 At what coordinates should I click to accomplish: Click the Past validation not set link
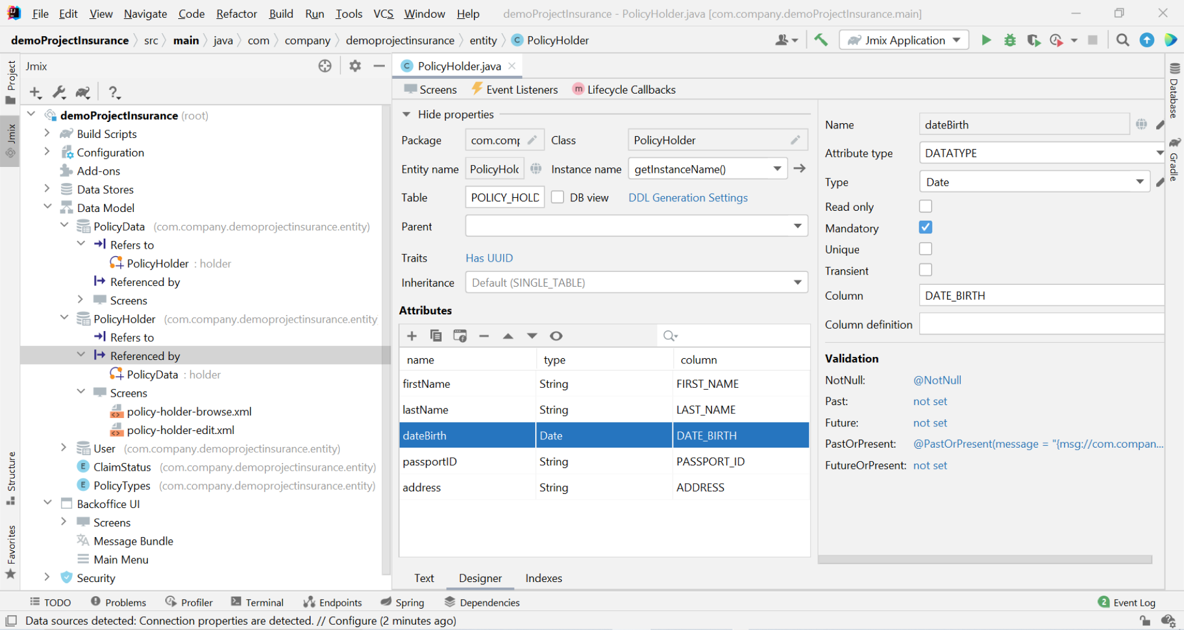[x=930, y=401]
